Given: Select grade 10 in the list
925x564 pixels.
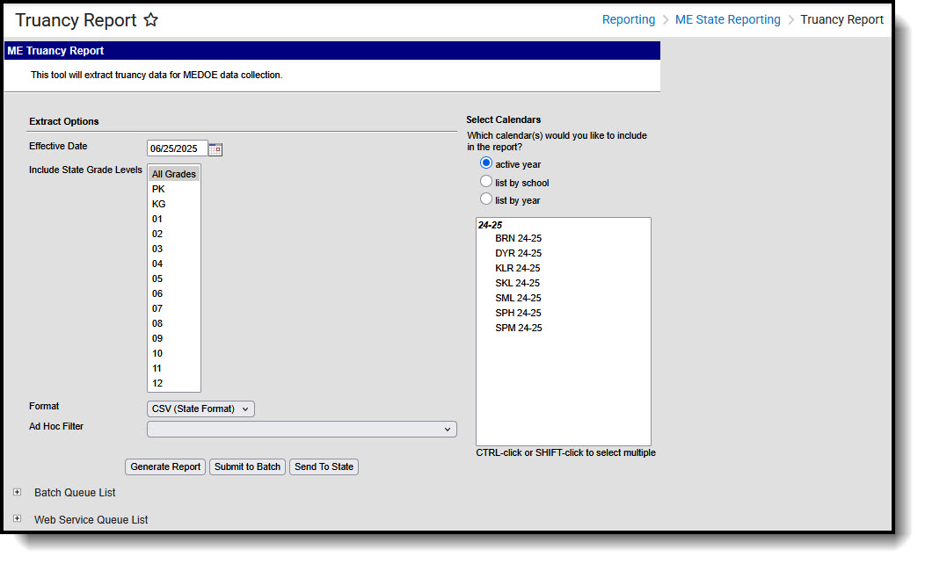Looking at the screenshot, I should point(174,354).
